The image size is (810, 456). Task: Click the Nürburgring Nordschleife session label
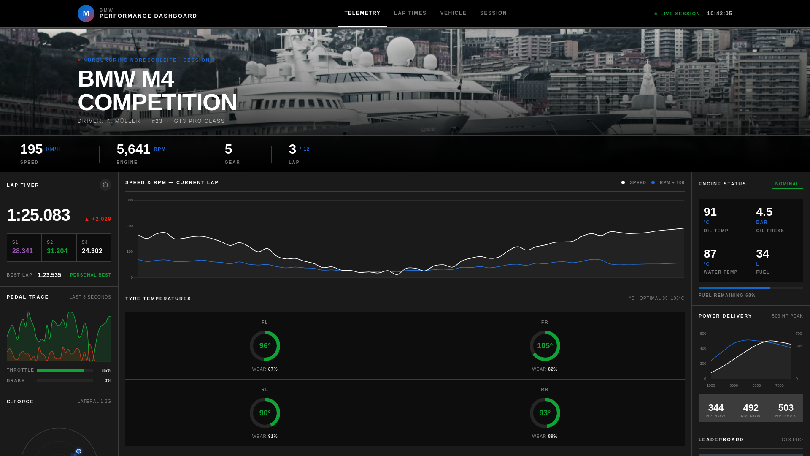coord(146,60)
